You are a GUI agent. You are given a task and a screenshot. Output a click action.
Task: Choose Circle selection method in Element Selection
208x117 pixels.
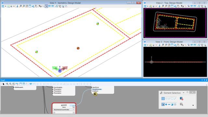(172, 98)
